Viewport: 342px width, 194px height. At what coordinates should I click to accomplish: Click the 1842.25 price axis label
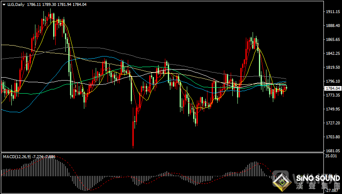(x=333, y=54)
